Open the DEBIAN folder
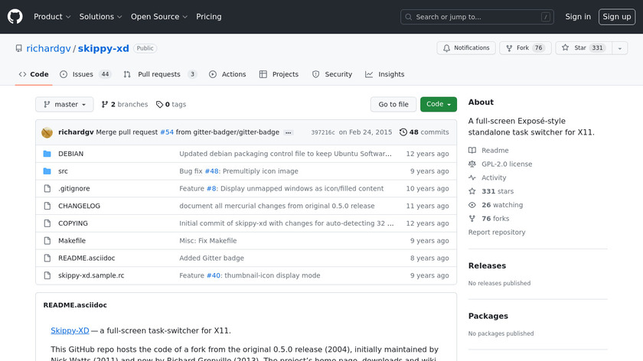Image resolution: width=643 pixels, height=361 pixels. (70, 154)
